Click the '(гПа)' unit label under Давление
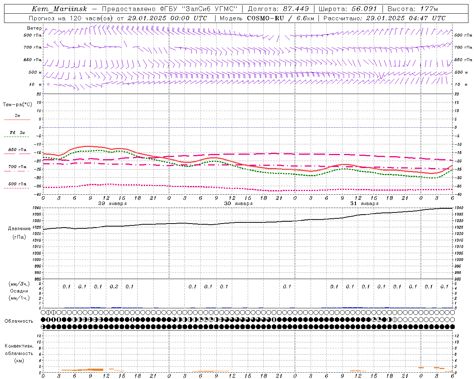This screenshot has height=379, width=474. pos(19,237)
